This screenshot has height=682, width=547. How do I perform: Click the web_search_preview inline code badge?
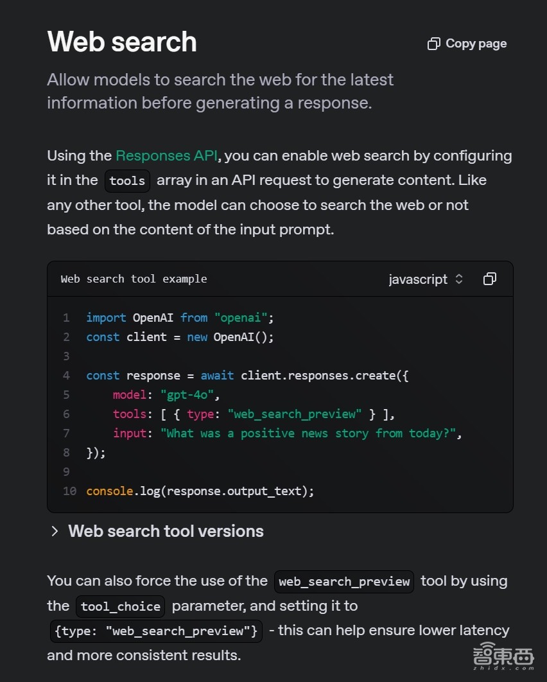tap(344, 581)
